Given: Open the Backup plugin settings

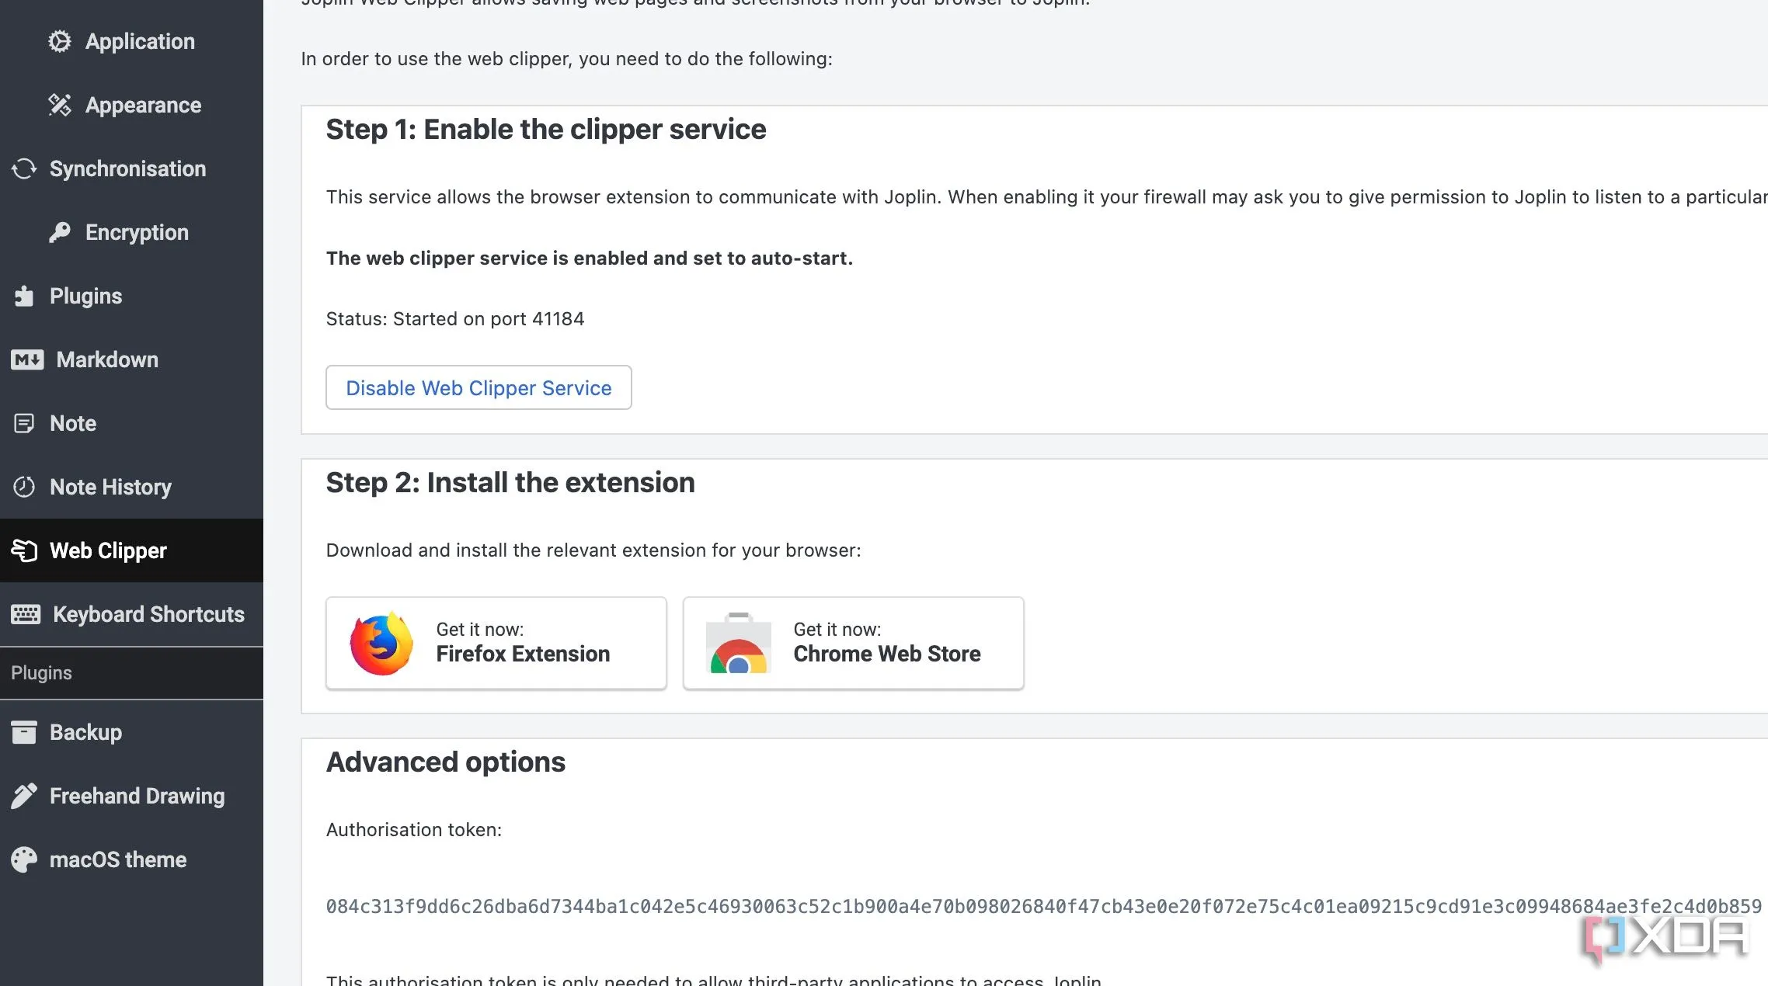Looking at the screenshot, I should point(131,732).
